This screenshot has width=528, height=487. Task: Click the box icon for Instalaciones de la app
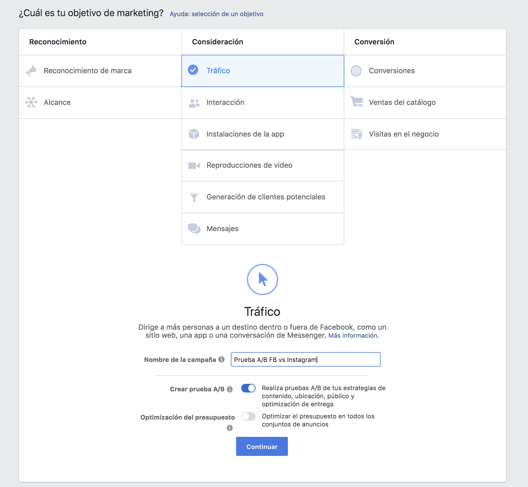click(194, 134)
